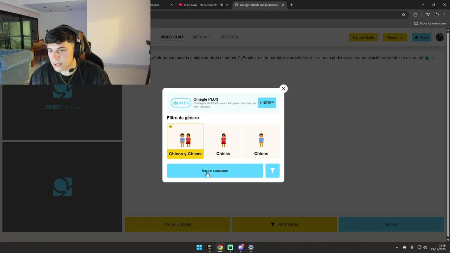The image size is (450, 253).
Task: Open the Windows Start menu
Action: click(x=199, y=247)
